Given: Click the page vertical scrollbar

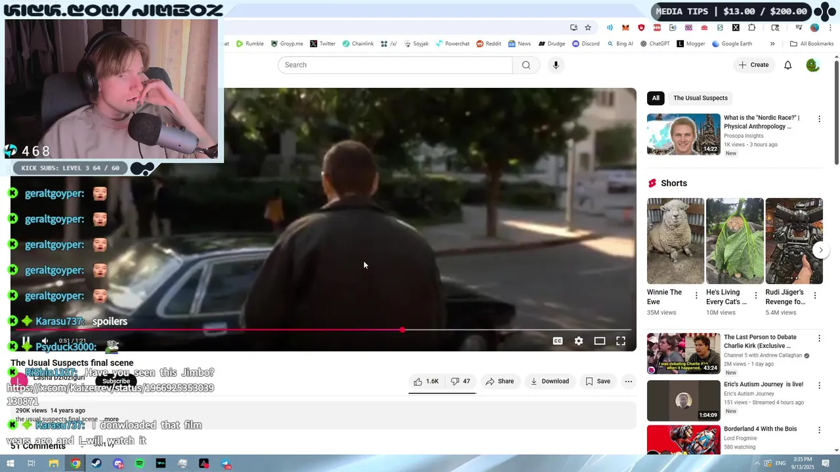Looking at the screenshot, I should click(x=837, y=111).
